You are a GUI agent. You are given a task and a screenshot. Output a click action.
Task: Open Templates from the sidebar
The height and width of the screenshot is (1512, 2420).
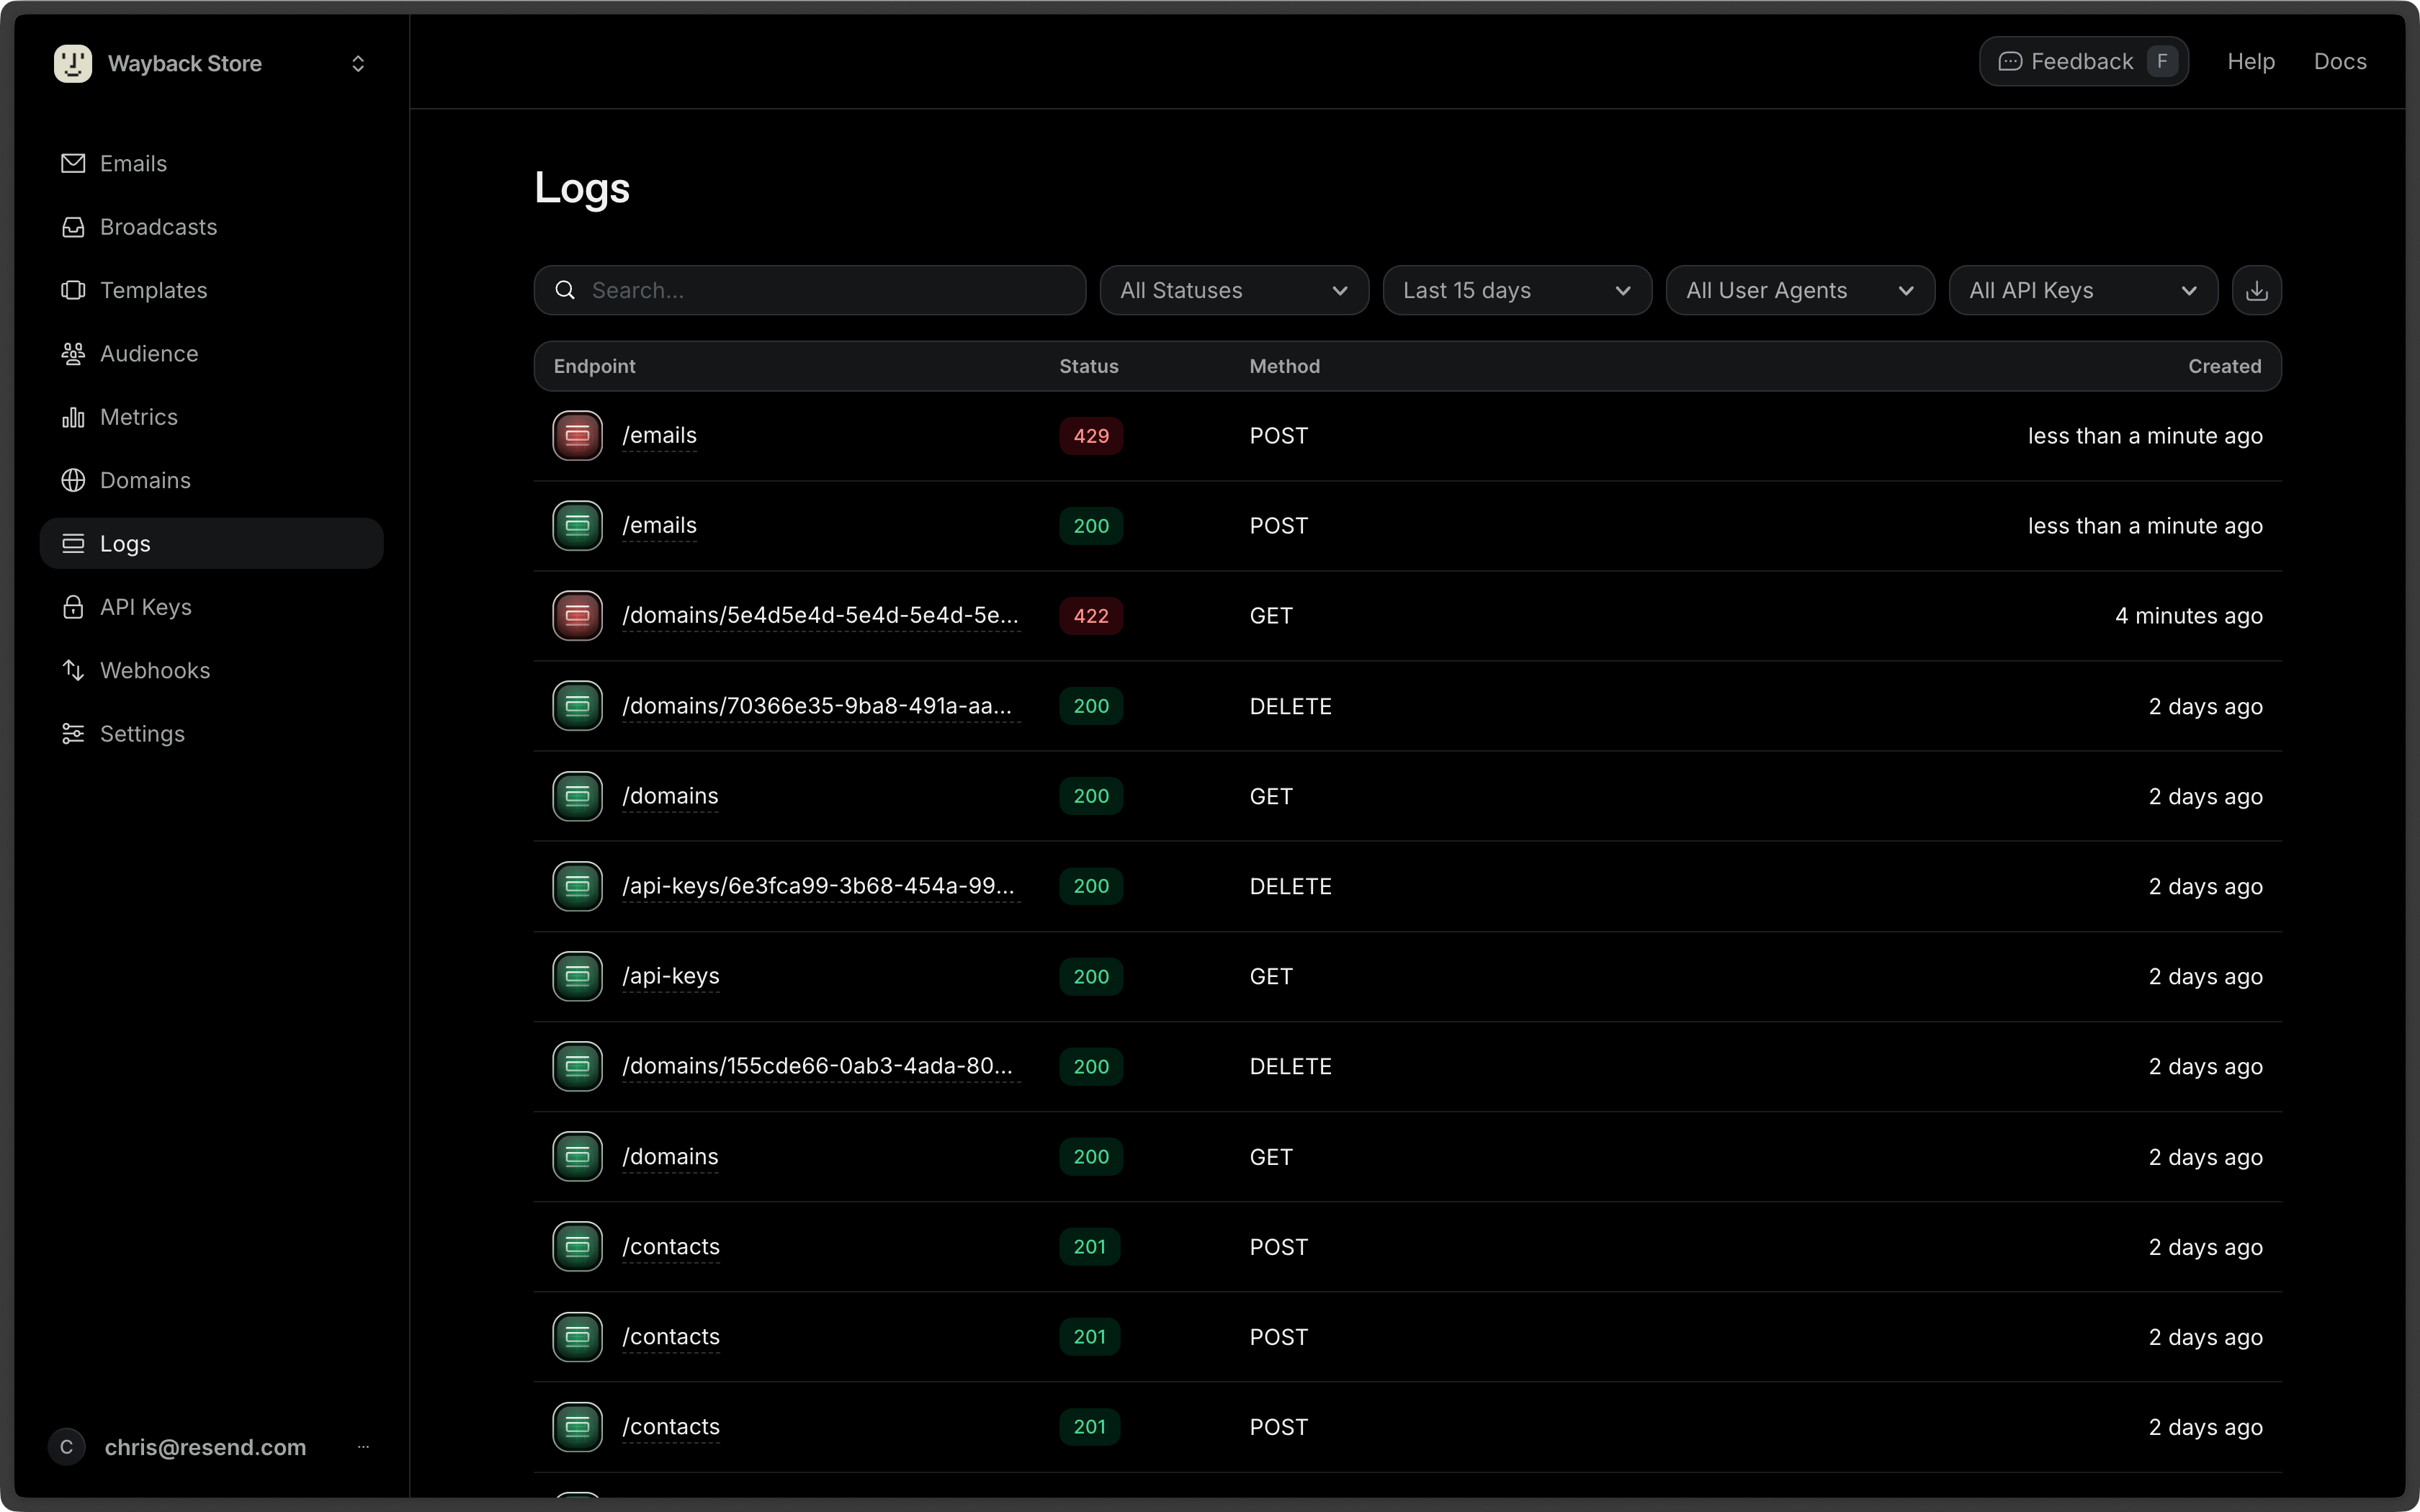153,290
